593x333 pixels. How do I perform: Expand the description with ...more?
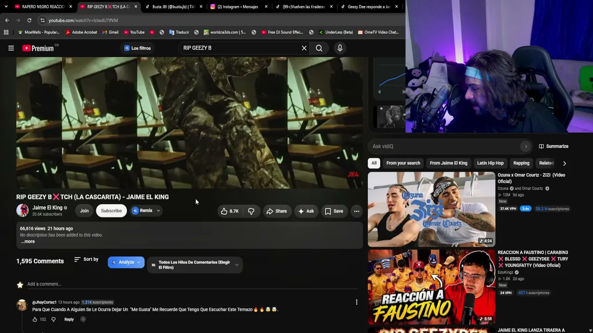[x=28, y=241]
